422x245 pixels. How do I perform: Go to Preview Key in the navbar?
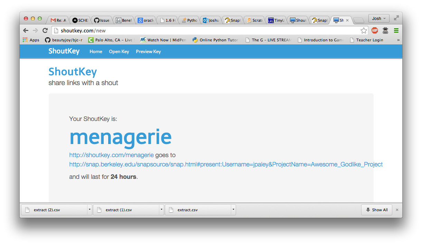click(x=148, y=52)
